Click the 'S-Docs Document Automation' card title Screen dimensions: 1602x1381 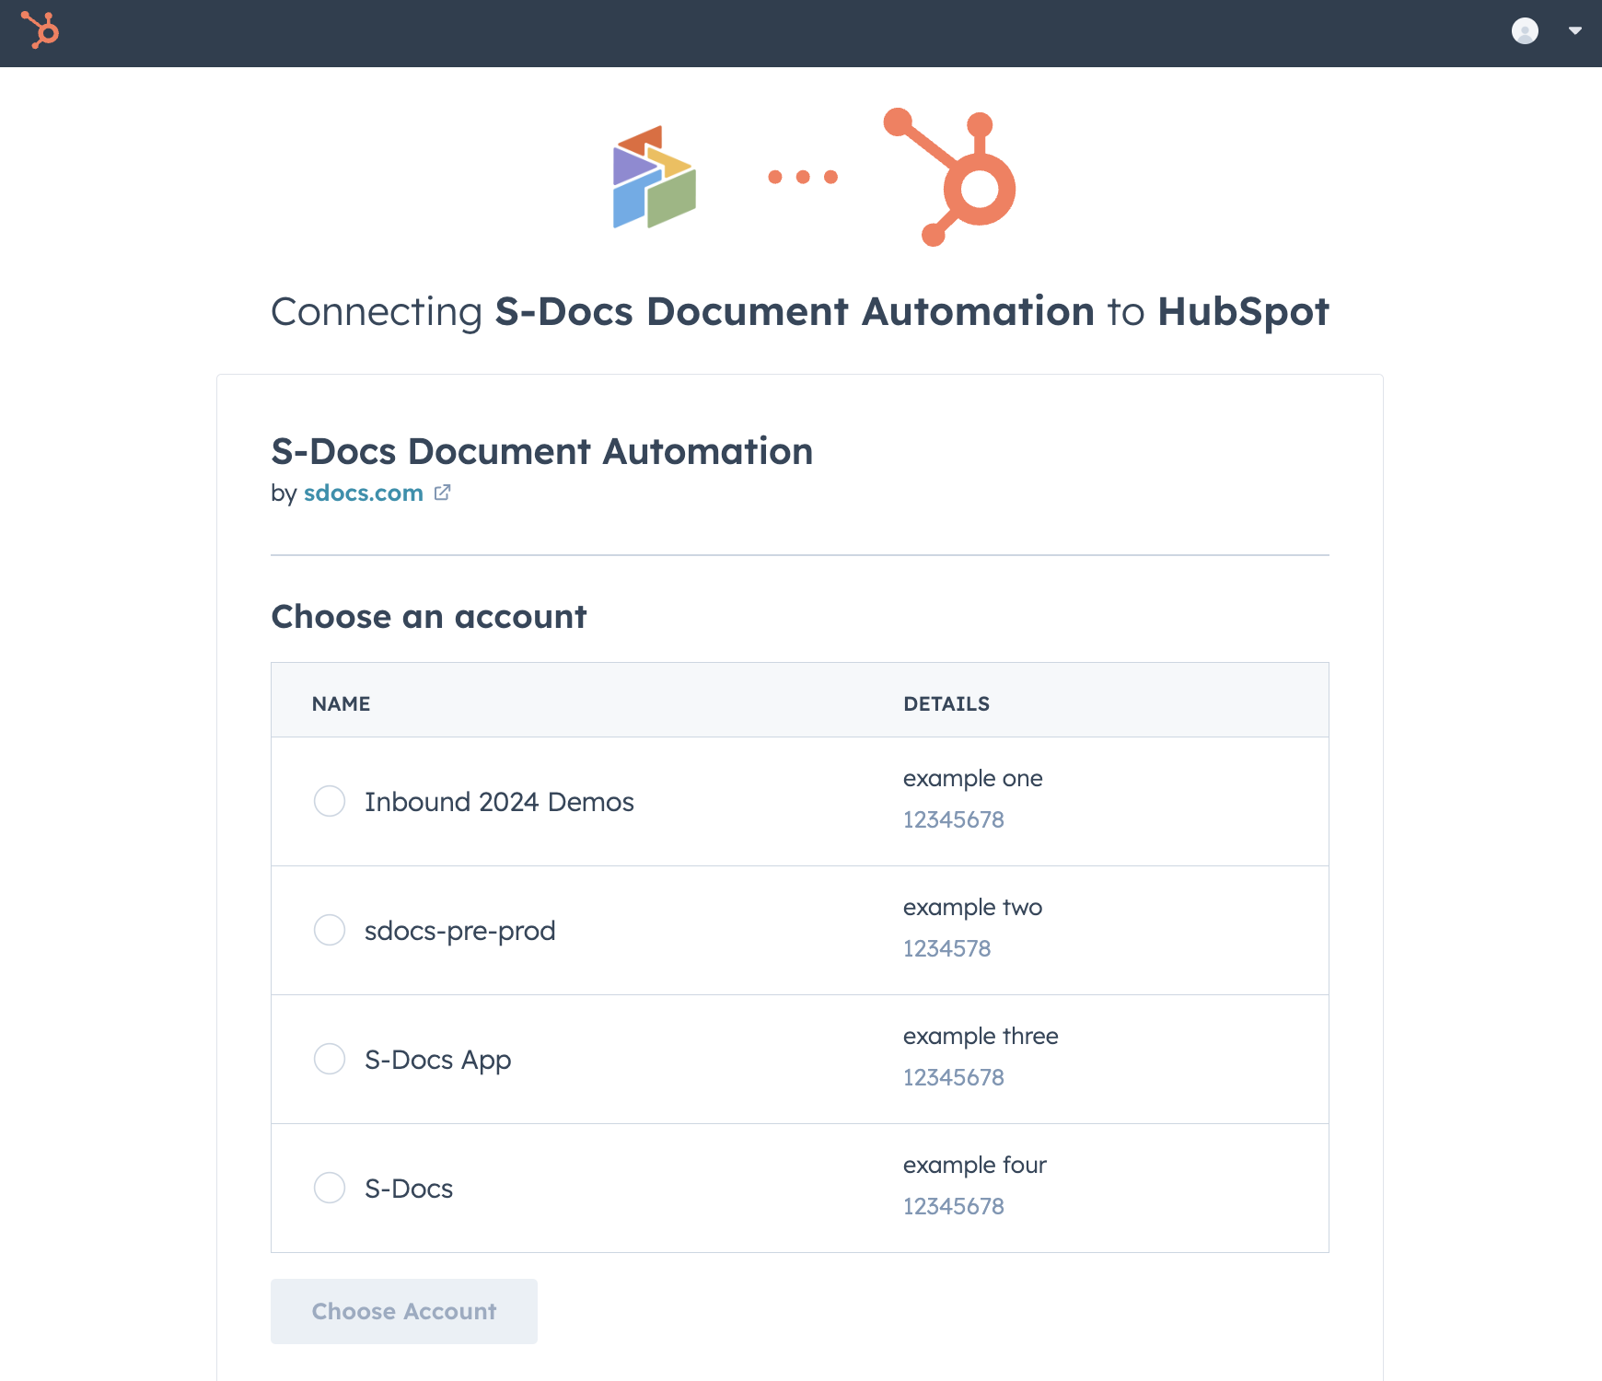[542, 451]
